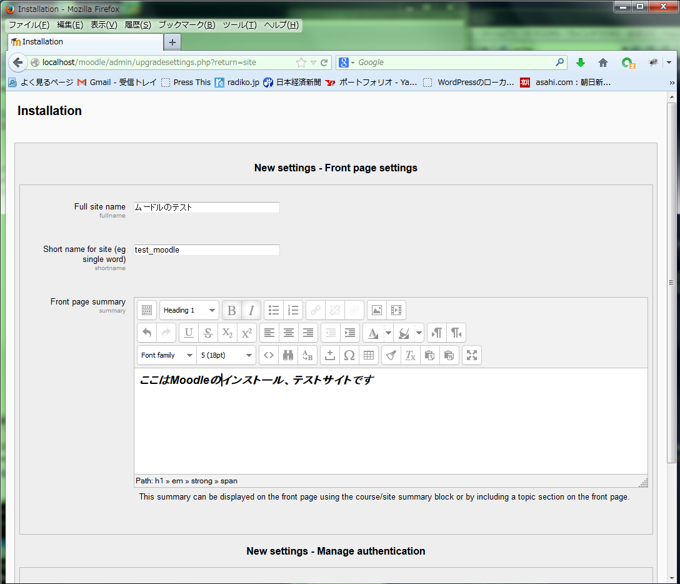Image resolution: width=680 pixels, height=584 pixels.
Task: Open find and replace tool
Action: pyautogui.click(x=307, y=355)
